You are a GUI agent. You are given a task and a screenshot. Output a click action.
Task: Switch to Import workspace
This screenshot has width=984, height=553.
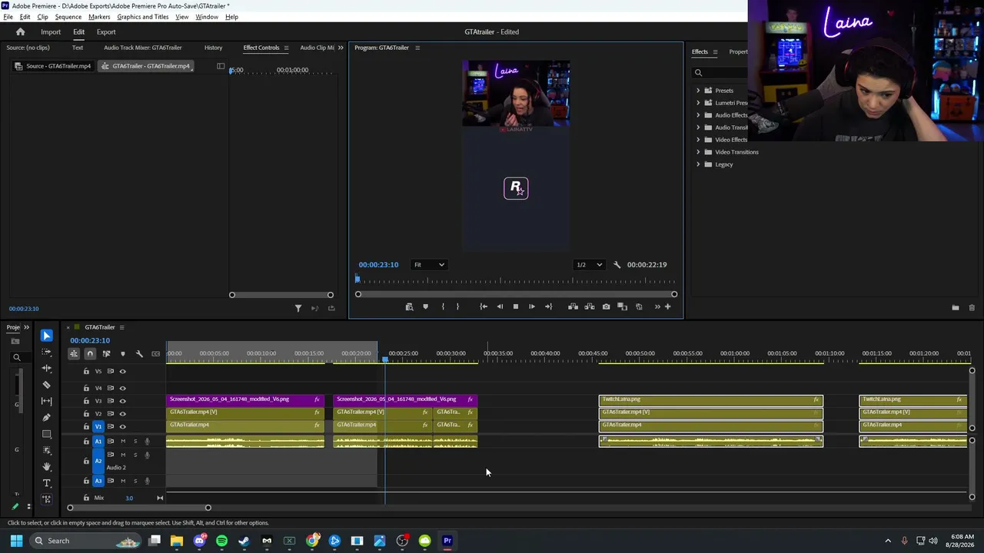coord(51,32)
